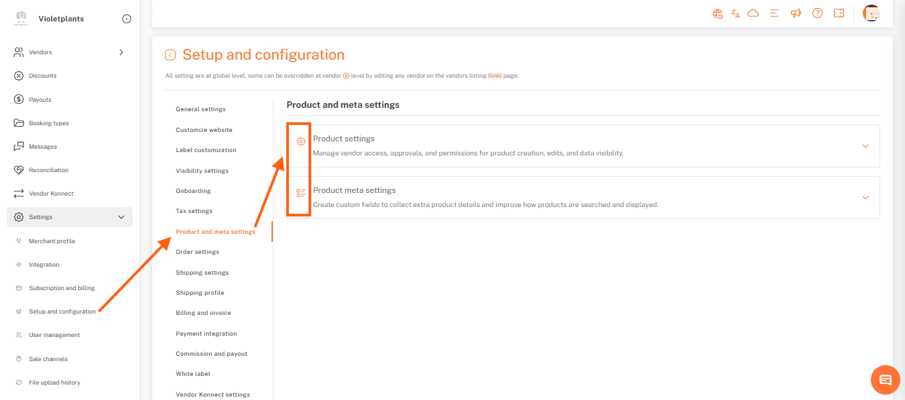Click the circle icon next to Violetplants

click(x=127, y=19)
